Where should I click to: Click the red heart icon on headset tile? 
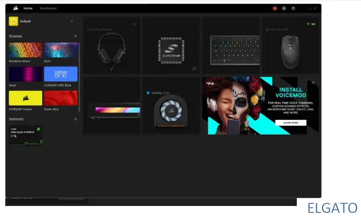135,24
